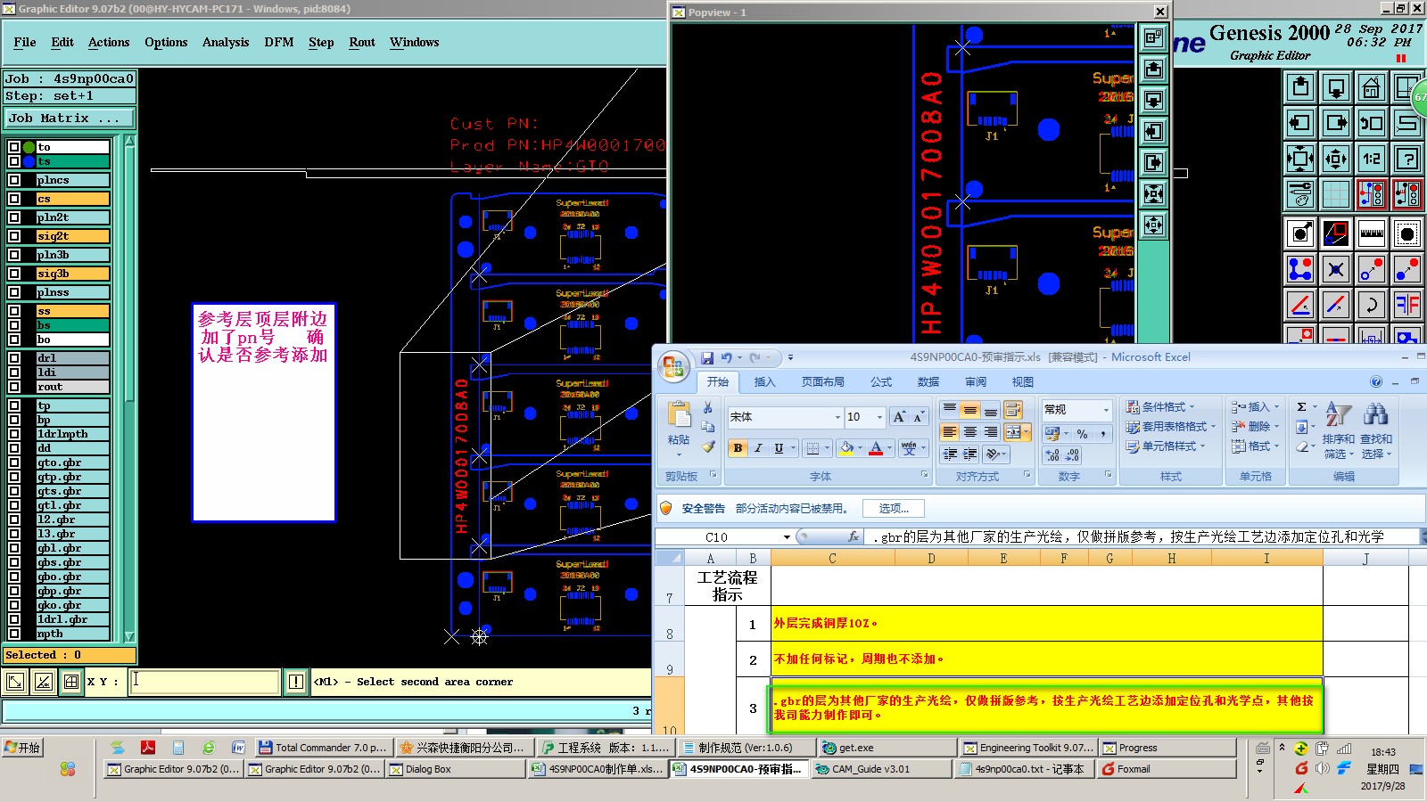Viewport: 1427px width, 802px height.
Task: Click the pan right arrow icon in Genesis panel
Action: pos(1336,122)
